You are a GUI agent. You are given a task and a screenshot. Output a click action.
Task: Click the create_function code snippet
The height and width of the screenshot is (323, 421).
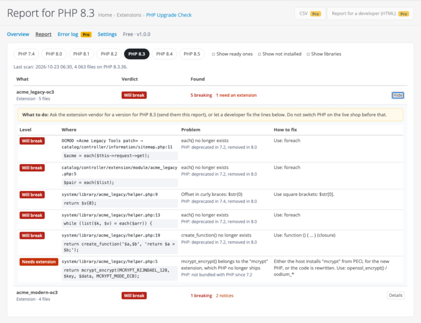(120, 247)
